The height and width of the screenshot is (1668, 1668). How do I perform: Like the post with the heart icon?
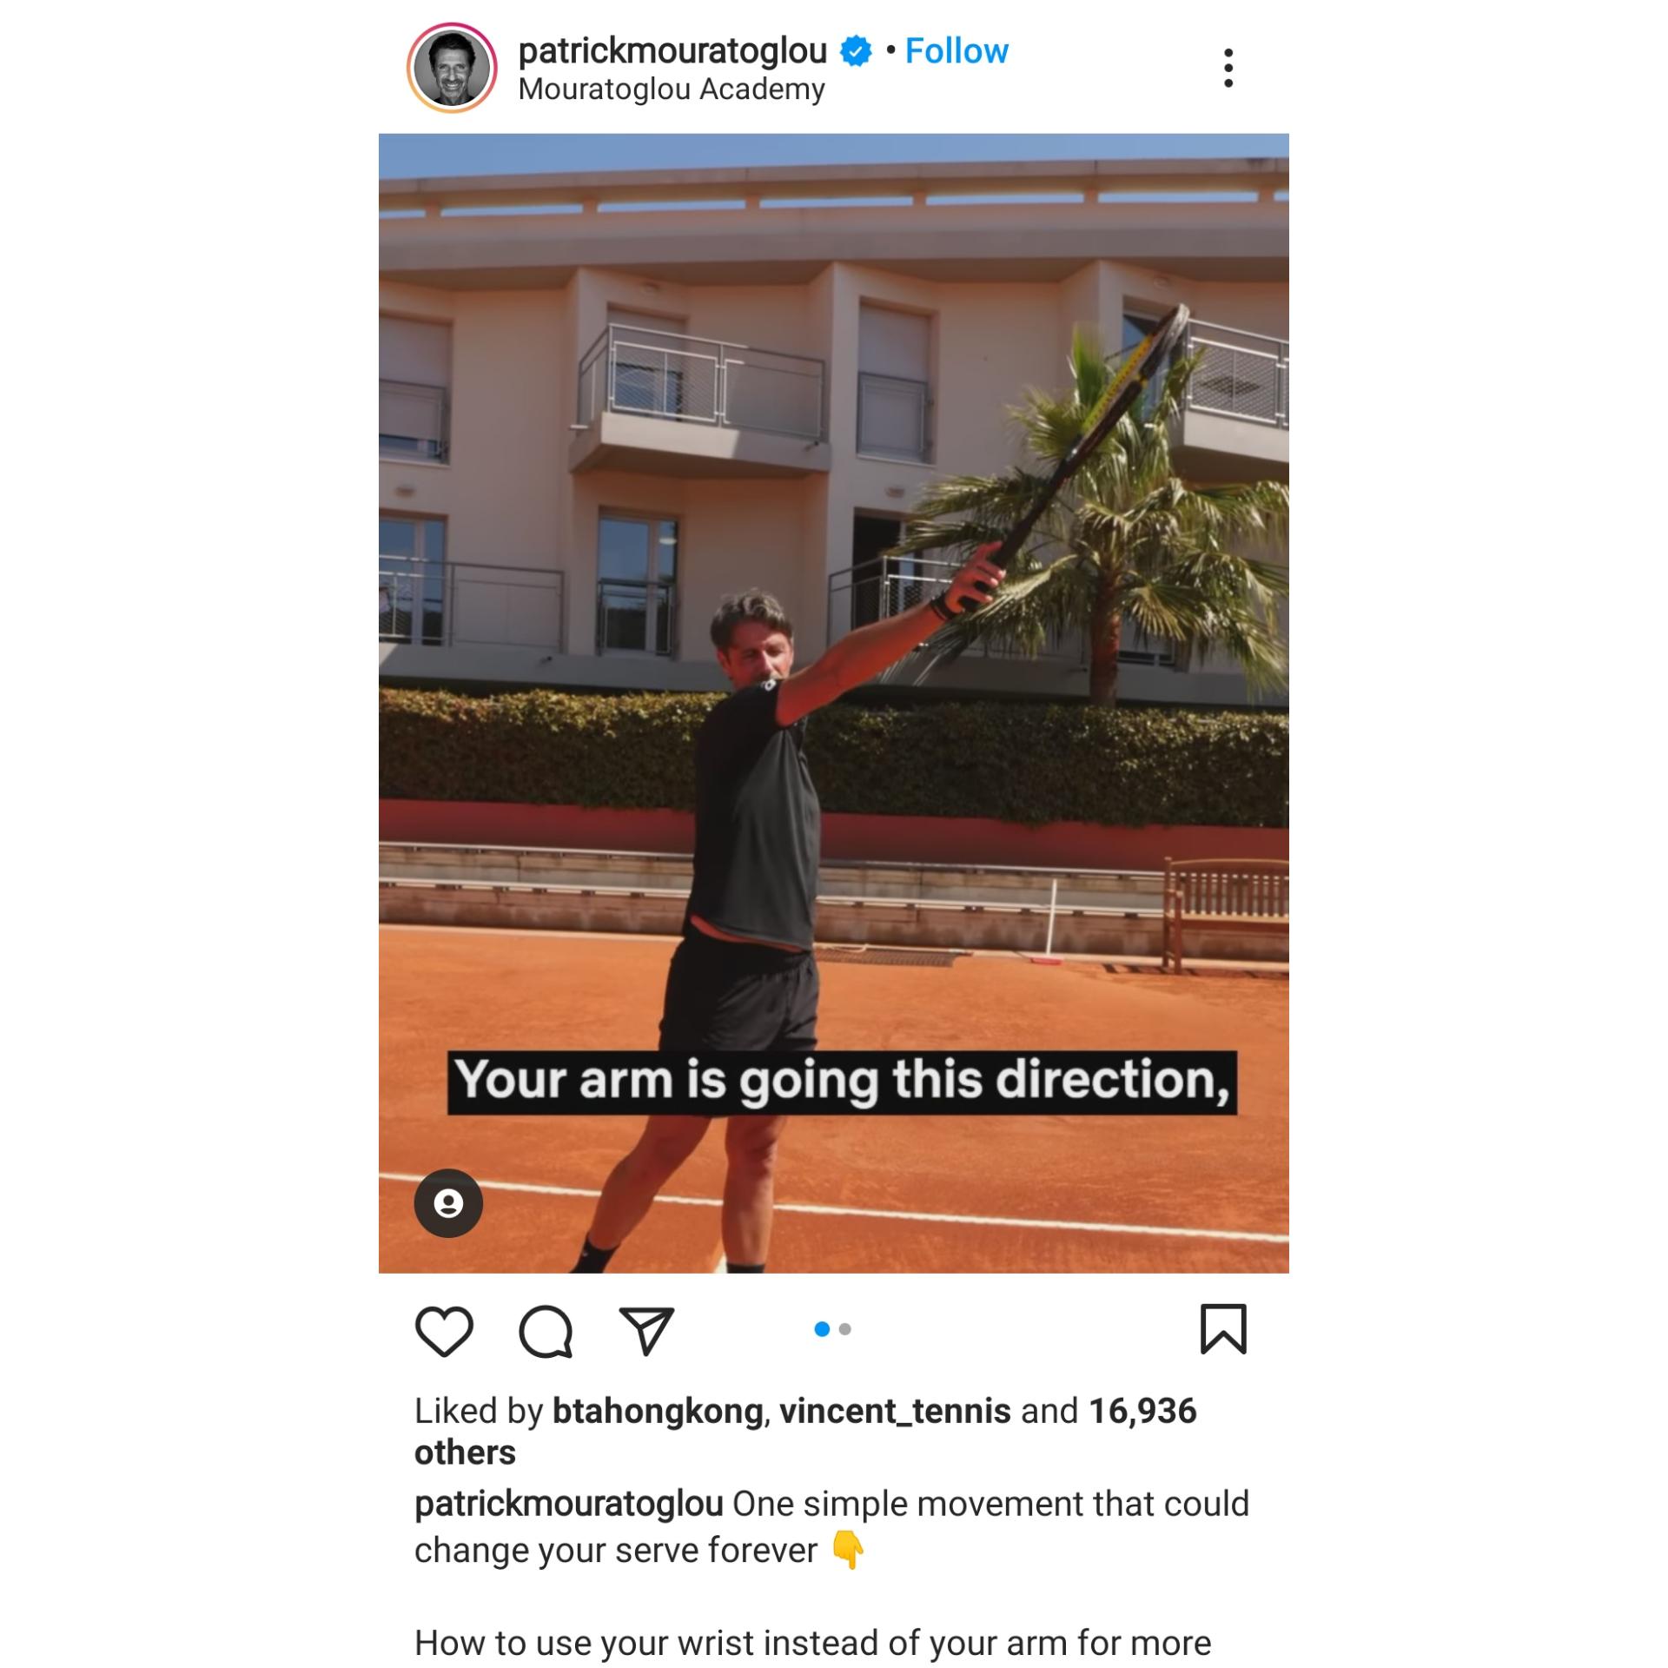coord(444,1330)
